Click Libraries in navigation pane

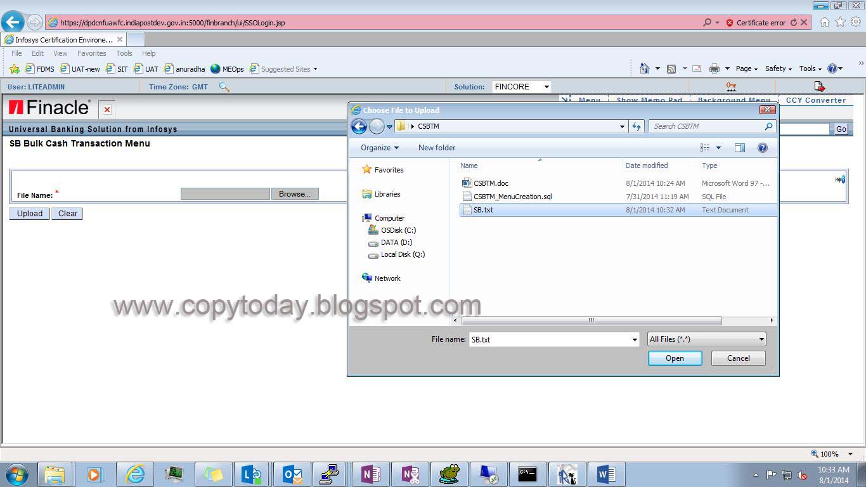pyautogui.click(x=387, y=194)
